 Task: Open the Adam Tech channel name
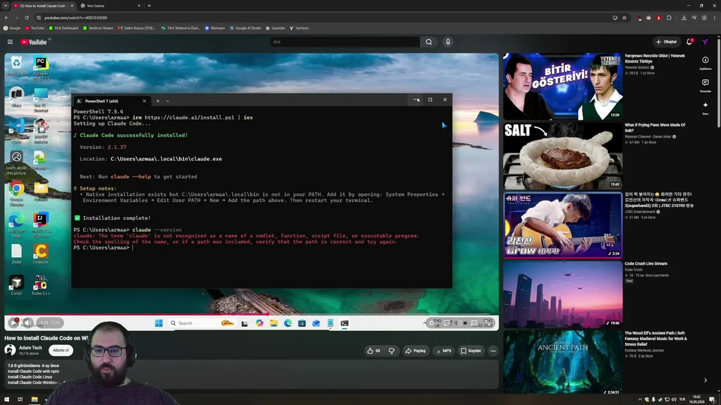point(30,348)
